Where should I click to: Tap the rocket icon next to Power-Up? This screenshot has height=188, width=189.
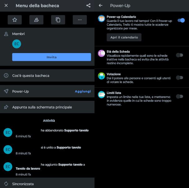point(6,91)
